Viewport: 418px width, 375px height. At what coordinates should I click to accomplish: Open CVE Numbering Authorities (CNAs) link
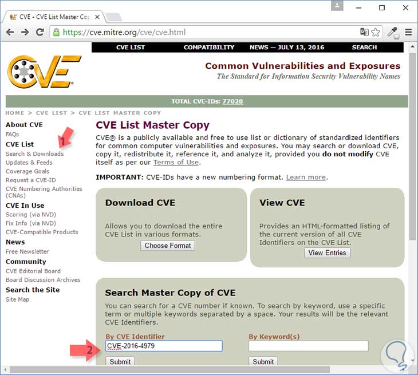pos(44,192)
